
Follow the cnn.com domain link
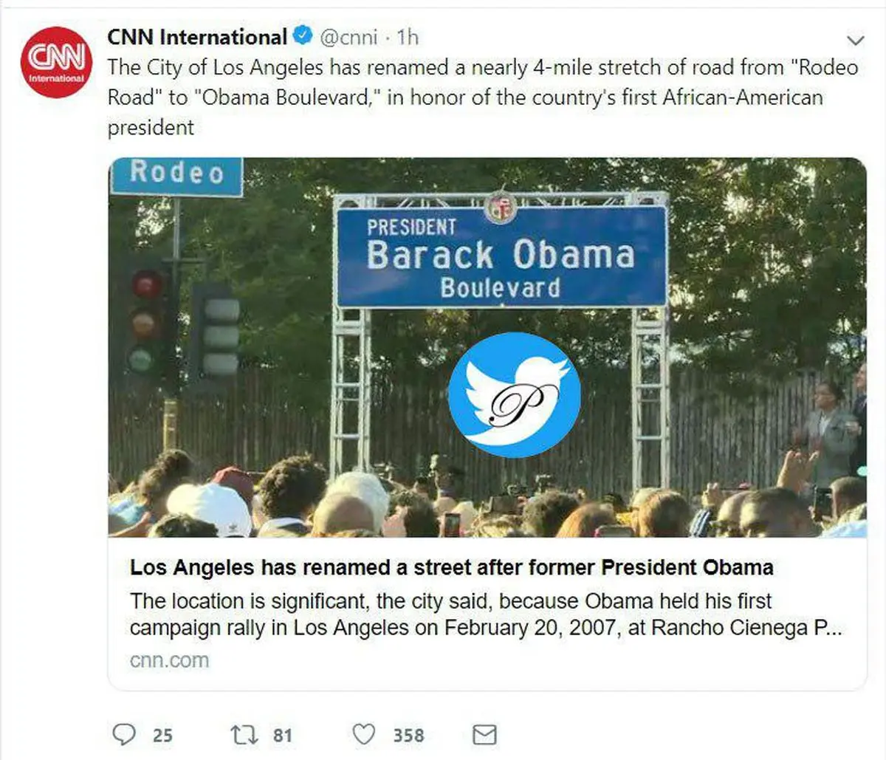point(169,660)
